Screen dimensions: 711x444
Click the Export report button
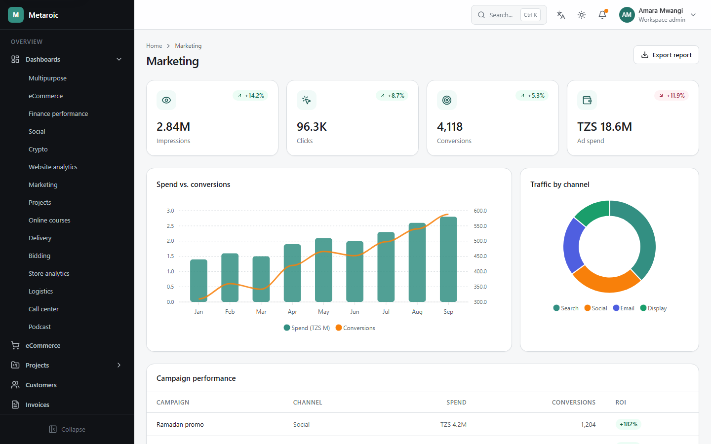pyautogui.click(x=666, y=55)
